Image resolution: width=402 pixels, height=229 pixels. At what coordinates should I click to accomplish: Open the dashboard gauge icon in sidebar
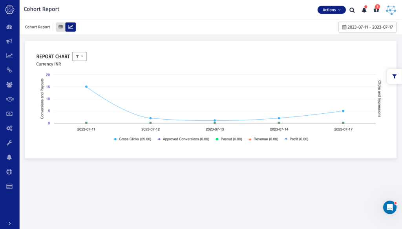[x=9, y=27]
